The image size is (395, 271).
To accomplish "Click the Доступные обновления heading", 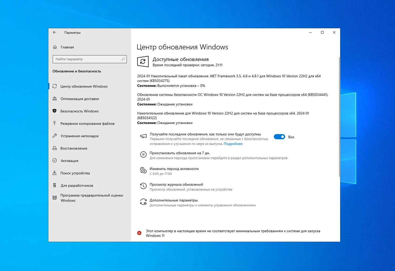I will 181,59.
